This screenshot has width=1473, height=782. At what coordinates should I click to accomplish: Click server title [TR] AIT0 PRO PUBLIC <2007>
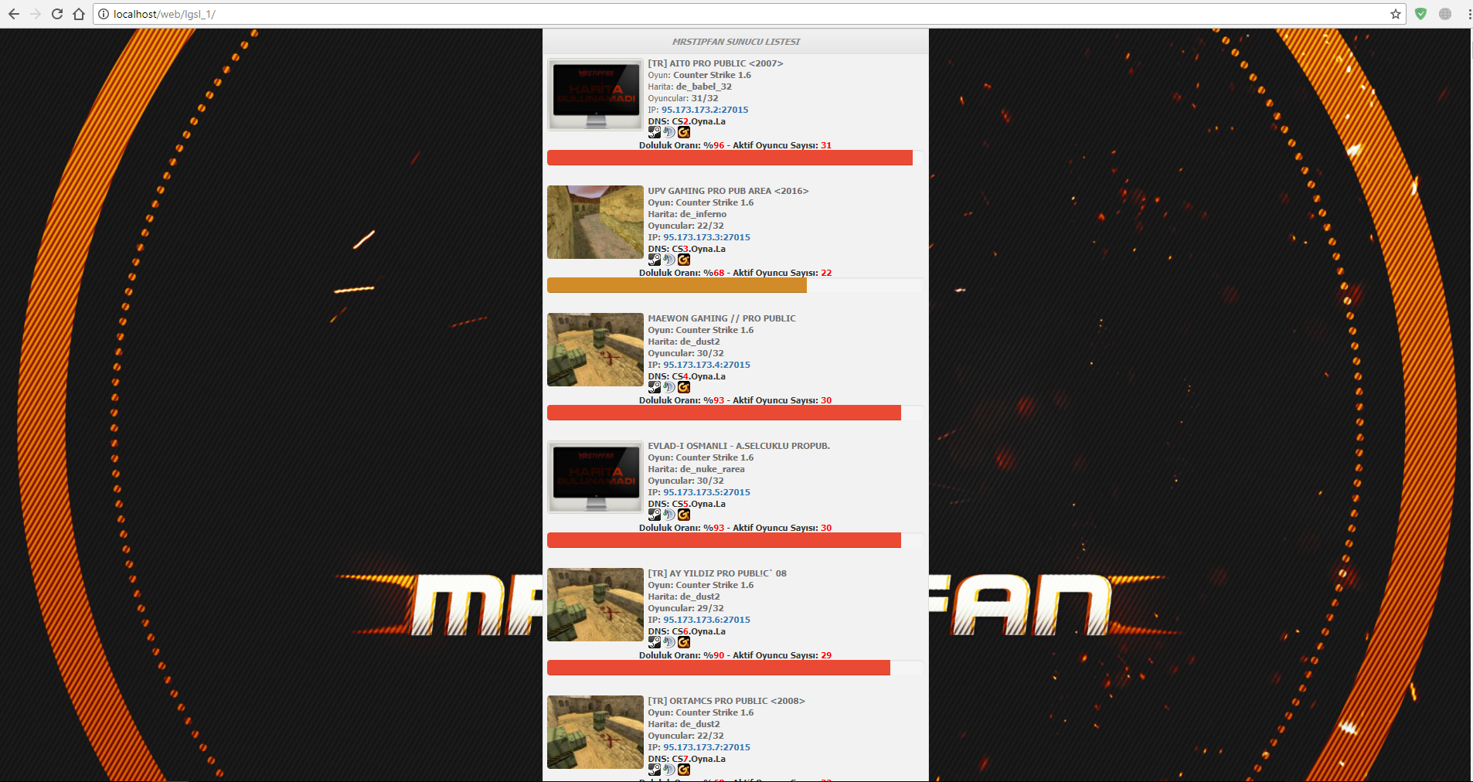716,63
